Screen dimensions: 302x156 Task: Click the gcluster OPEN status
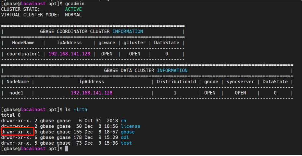click(134, 54)
